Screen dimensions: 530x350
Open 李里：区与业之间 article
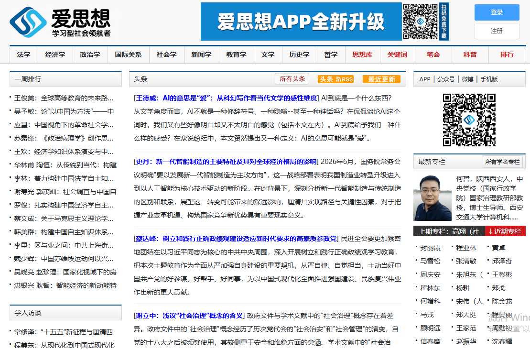point(64,245)
